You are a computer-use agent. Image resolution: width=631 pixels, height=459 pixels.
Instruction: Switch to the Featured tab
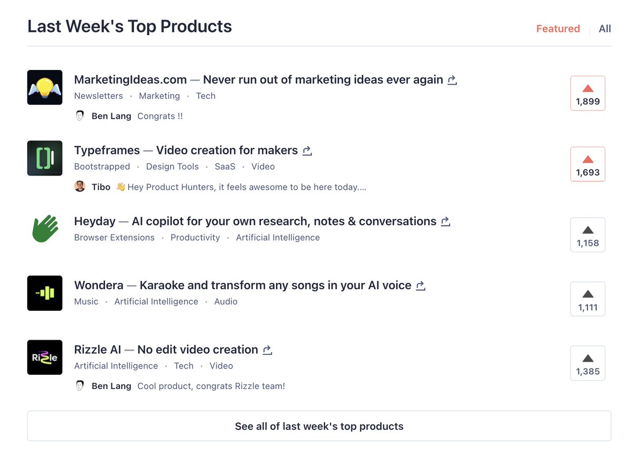point(558,29)
